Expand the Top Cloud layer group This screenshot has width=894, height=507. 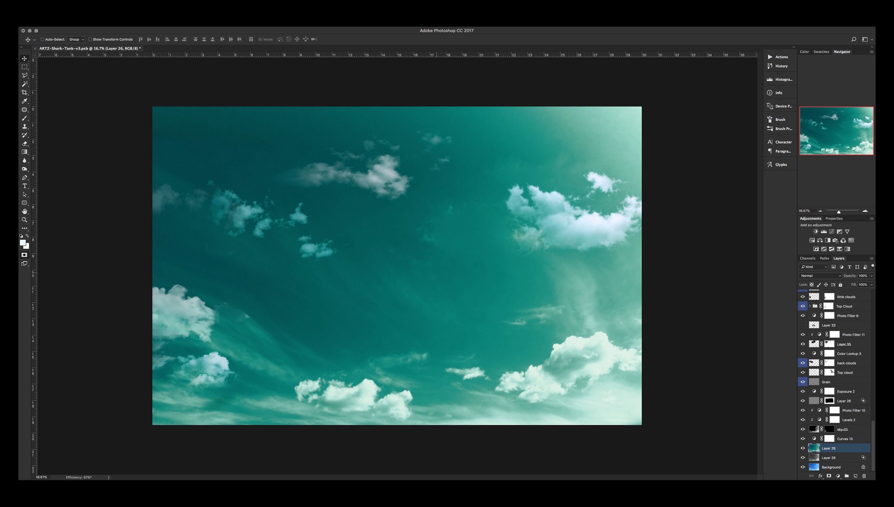[x=810, y=306]
